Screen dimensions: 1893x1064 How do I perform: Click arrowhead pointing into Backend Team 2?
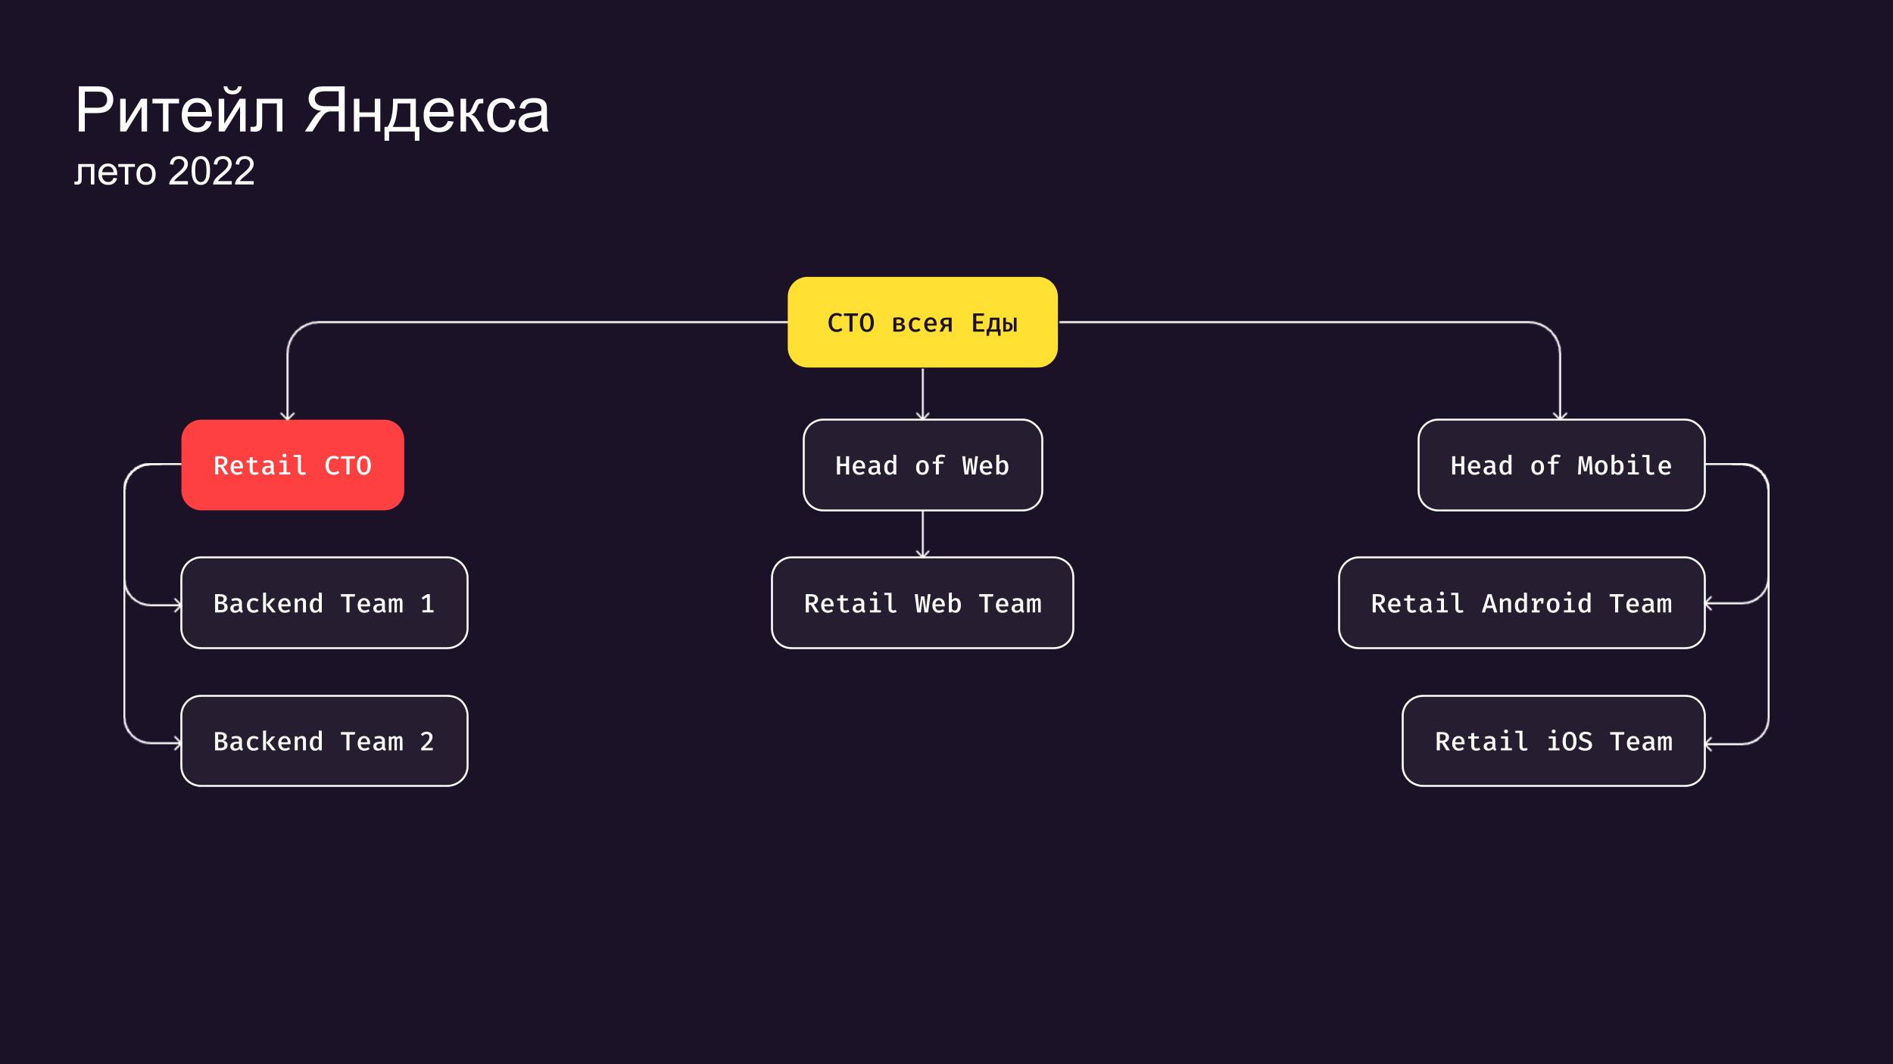point(177,743)
